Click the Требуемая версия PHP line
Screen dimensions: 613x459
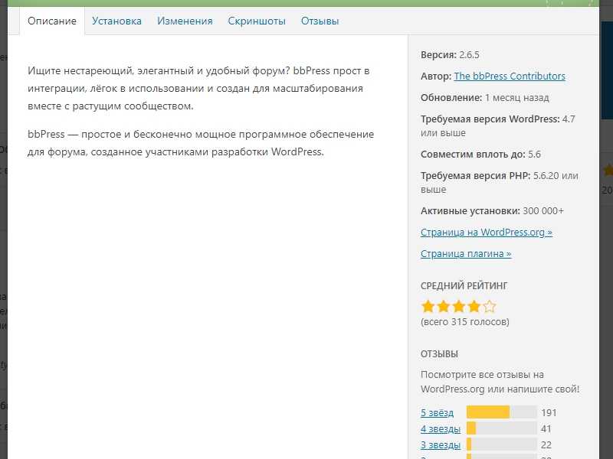tap(500, 182)
